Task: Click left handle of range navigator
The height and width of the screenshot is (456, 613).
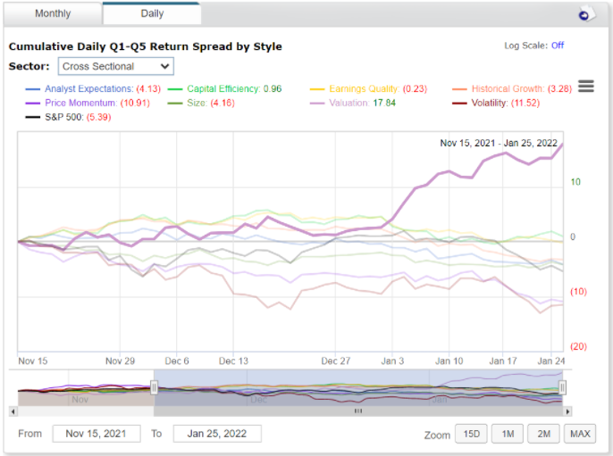Action: [154, 387]
